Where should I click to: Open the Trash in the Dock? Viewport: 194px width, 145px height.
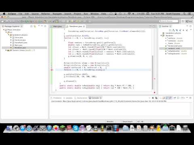[x=185, y=128]
